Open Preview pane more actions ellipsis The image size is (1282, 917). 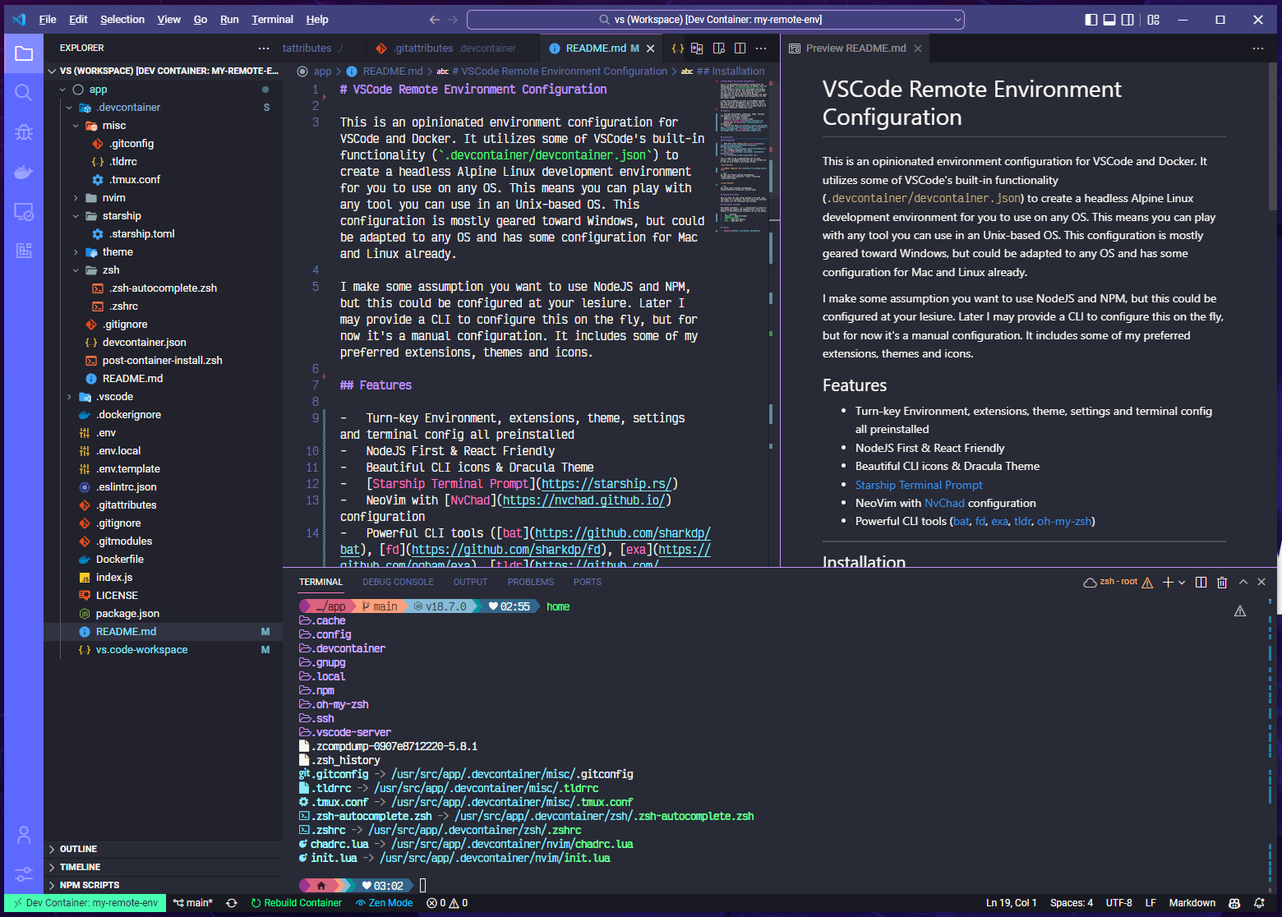pyautogui.click(x=1258, y=48)
